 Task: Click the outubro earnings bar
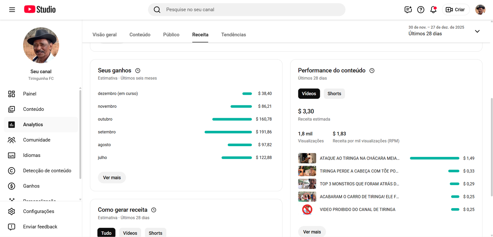coord(232,119)
